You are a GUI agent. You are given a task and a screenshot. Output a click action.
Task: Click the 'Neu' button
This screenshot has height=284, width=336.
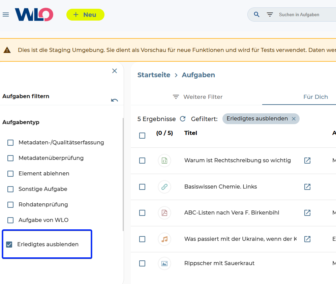(x=85, y=15)
